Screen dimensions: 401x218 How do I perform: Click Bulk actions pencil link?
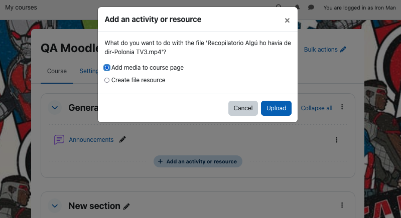pyautogui.click(x=325, y=50)
